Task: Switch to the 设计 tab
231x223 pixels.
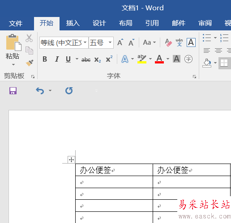Action: 99,23
